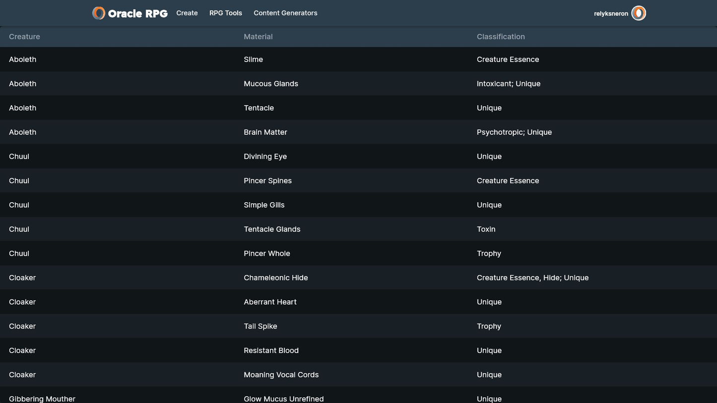This screenshot has height=403, width=717.
Task: Open the relyksneron user avatar
Action: pyautogui.click(x=639, y=13)
